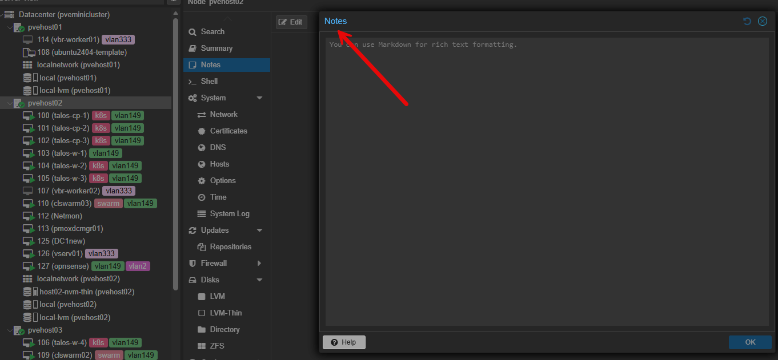
Task: Click the DNS globe icon
Action: pyautogui.click(x=202, y=147)
